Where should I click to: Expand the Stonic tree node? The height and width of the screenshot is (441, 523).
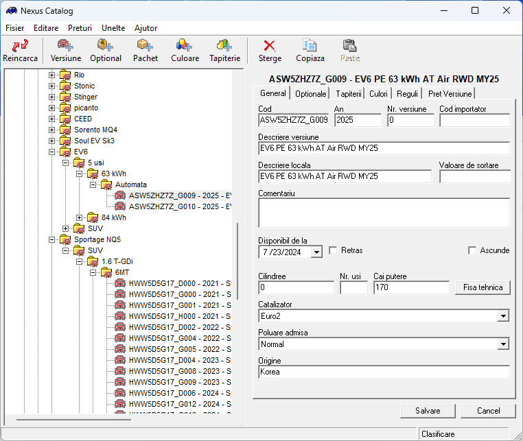click(51, 86)
